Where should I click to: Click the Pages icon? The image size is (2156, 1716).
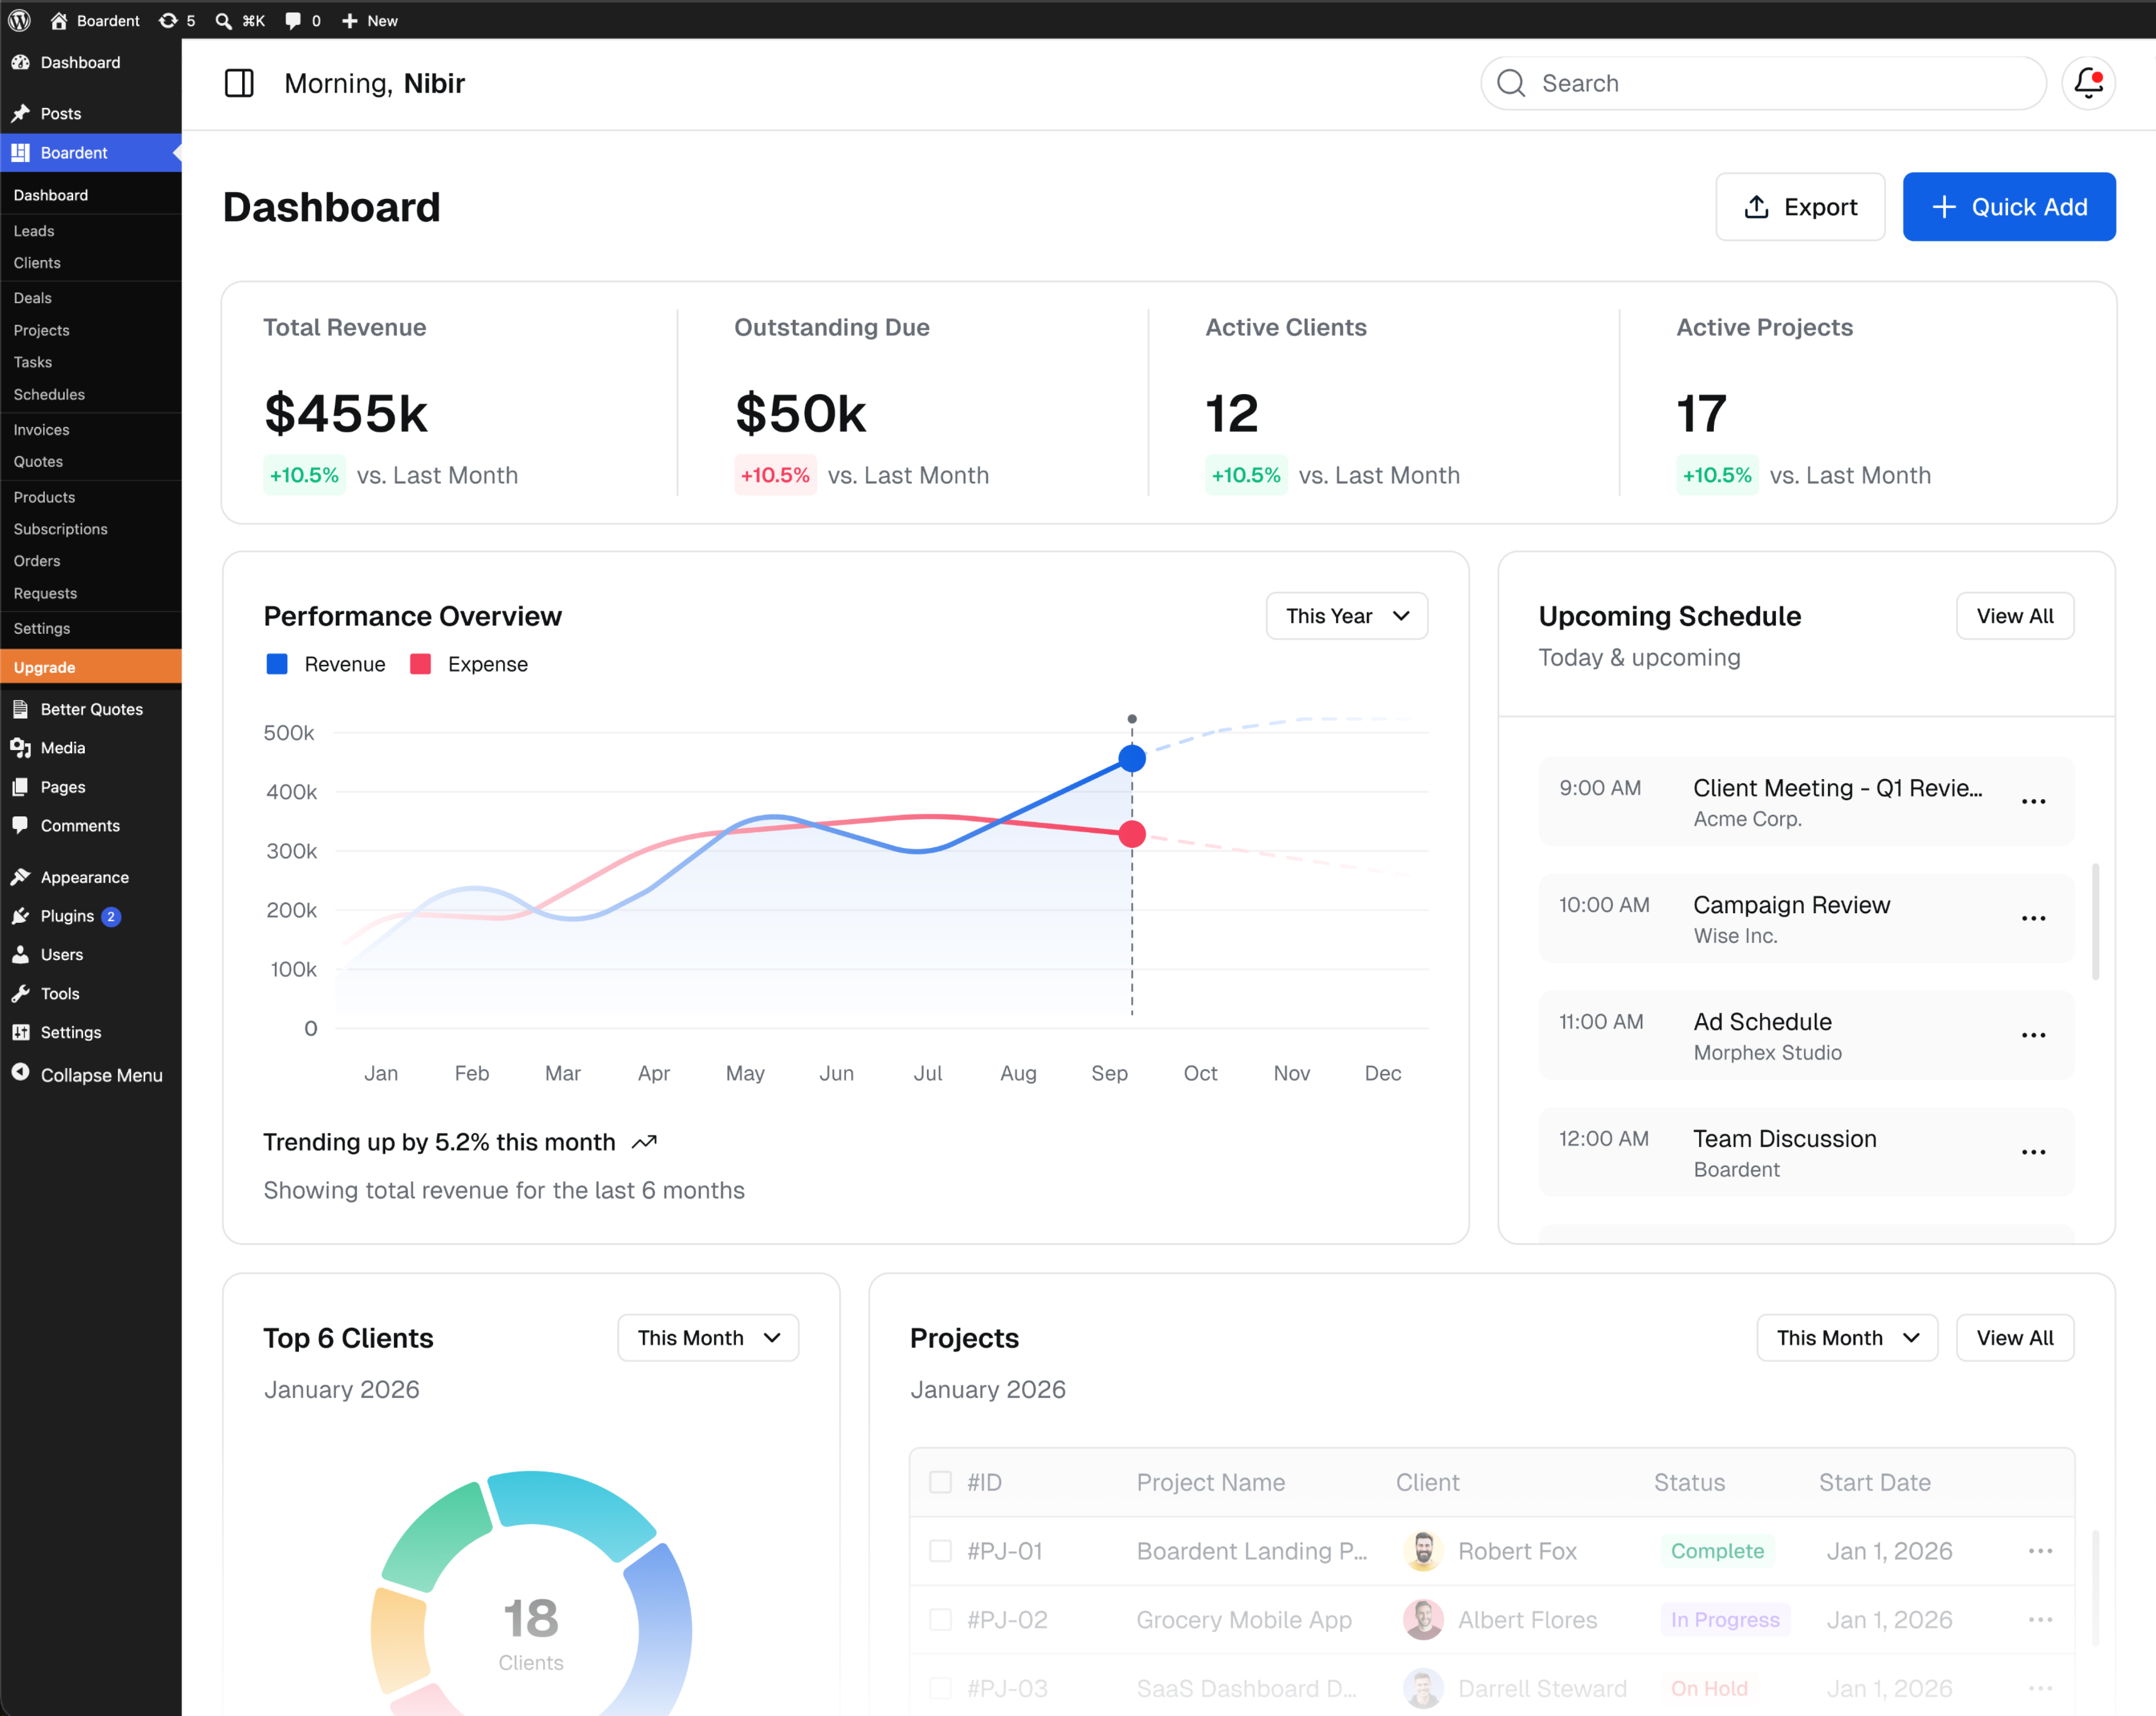click(x=20, y=787)
